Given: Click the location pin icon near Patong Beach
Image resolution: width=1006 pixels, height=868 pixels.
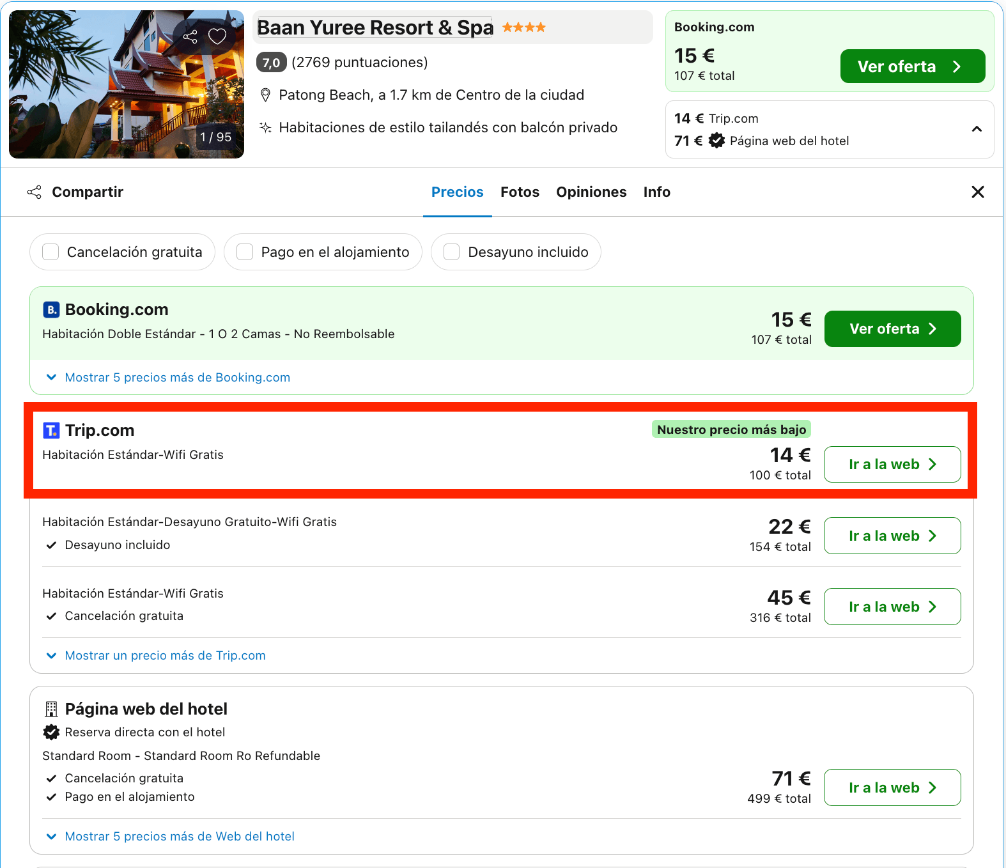Looking at the screenshot, I should [265, 95].
